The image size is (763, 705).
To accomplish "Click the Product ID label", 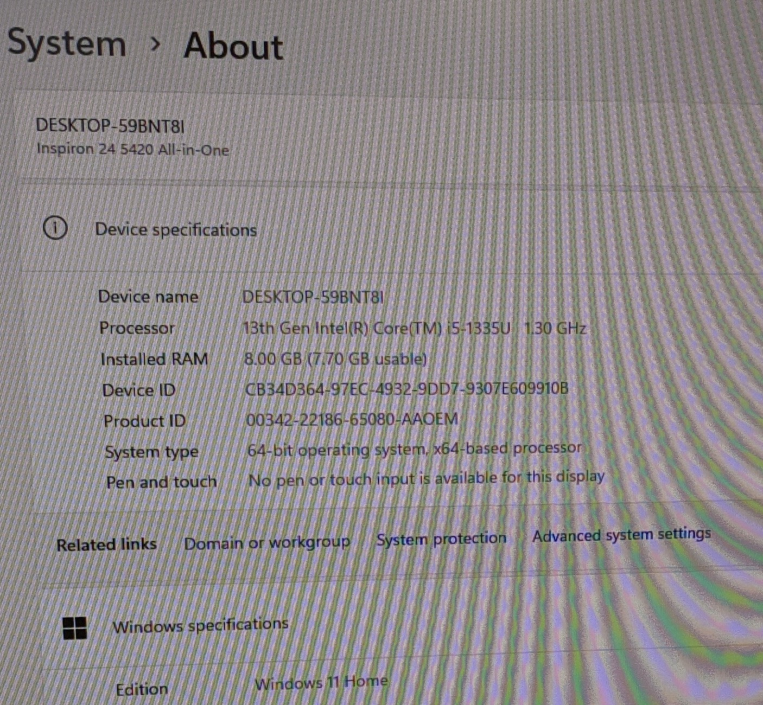I will click(144, 421).
